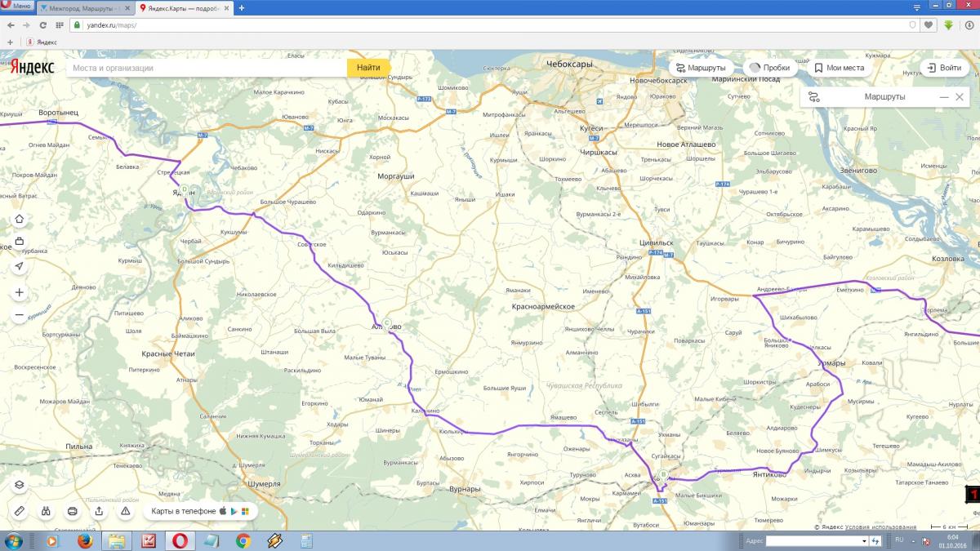Screen dimensions: 980x551
Task: Report a map error with the warning icon
Action: (125, 511)
